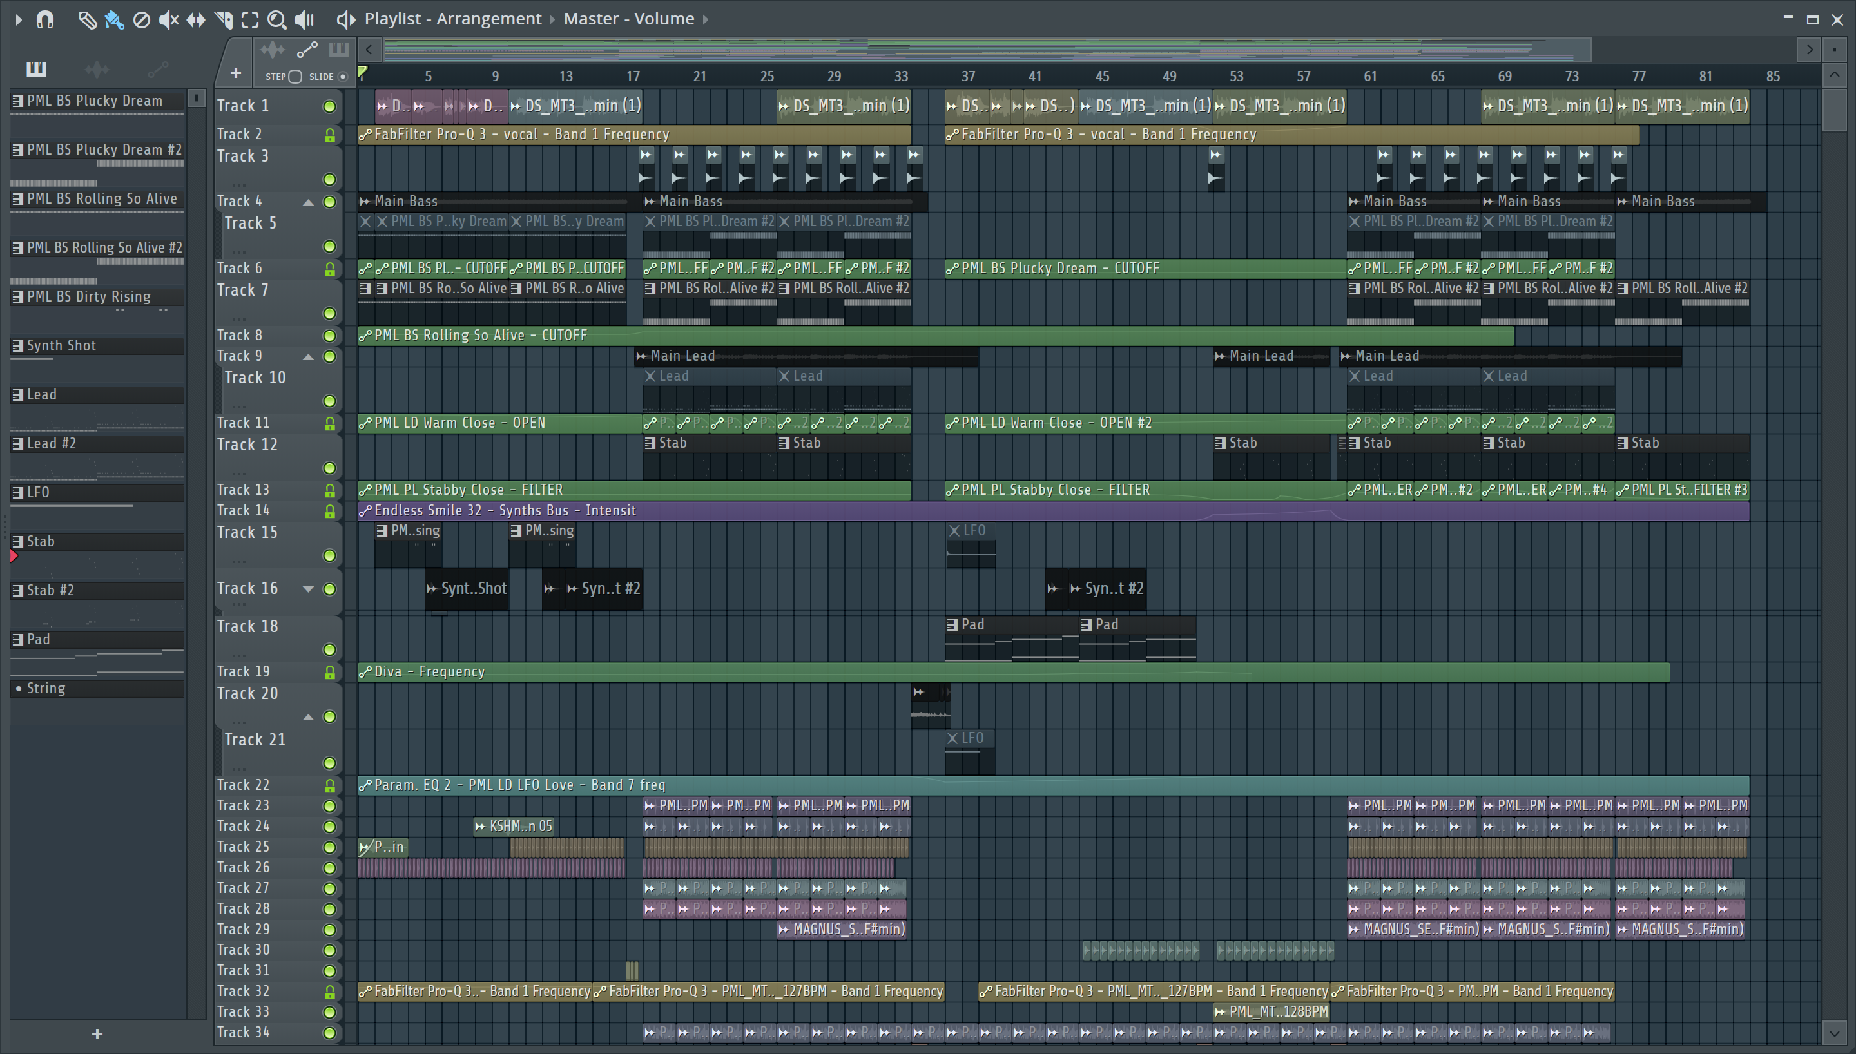1856x1054 pixels.
Task: Toggle the magnet snap-to-grid icon
Action: pos(45,19)
